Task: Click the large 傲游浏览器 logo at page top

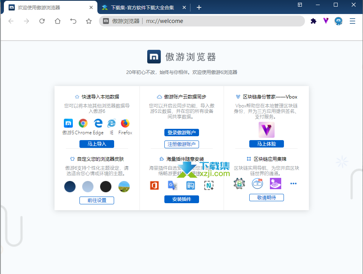Action: click(x=182, y=57)
